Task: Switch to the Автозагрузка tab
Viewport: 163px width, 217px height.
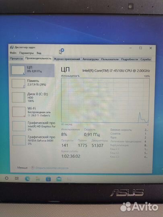Action: coord(91,59)
